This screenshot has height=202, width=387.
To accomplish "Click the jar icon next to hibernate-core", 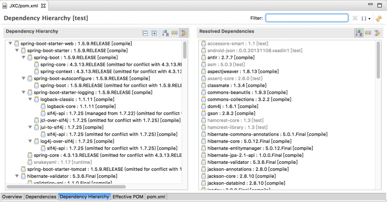I will point(204,141).
